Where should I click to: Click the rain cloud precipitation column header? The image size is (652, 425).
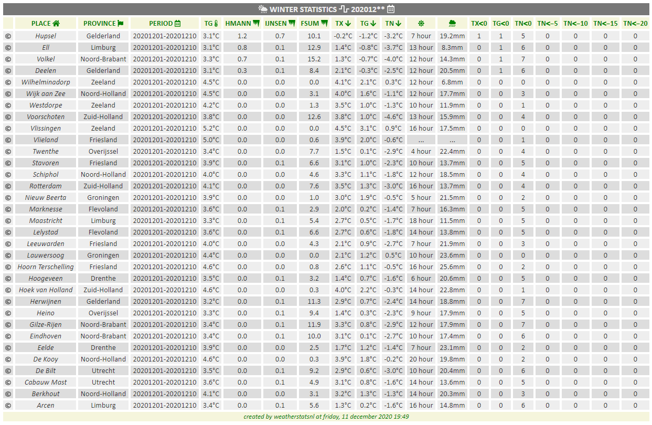452,23
